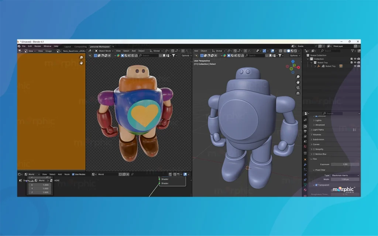This screenshot has width=378, height=236.
Task: Click the zoom icon in image editor
Action: [82, 58]
